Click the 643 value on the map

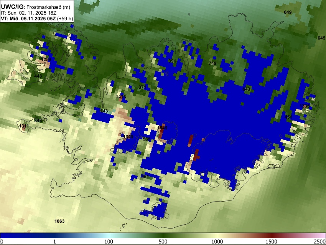[x=246, y=89]
